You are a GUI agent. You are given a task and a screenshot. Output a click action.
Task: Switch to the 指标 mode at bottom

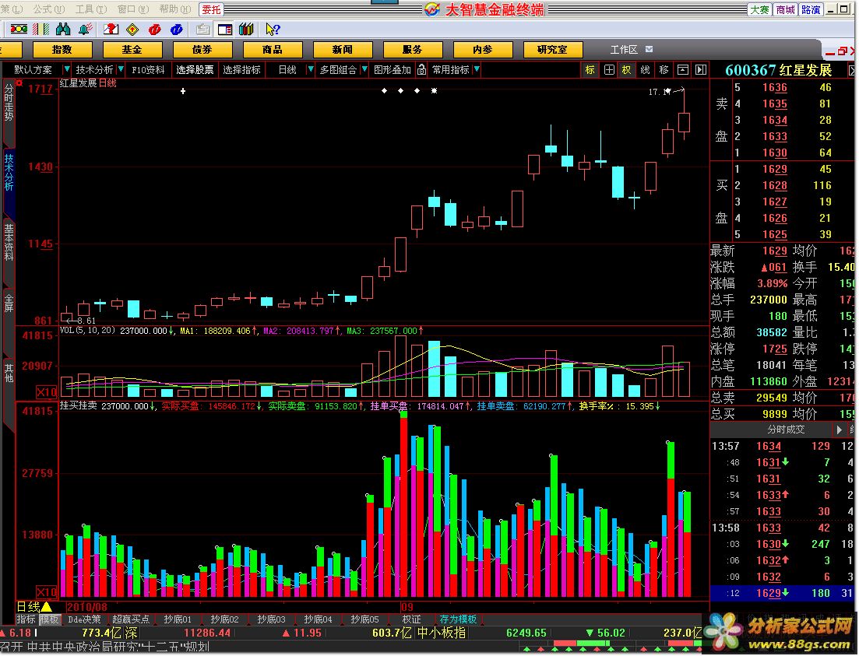(x=26, y=619)
